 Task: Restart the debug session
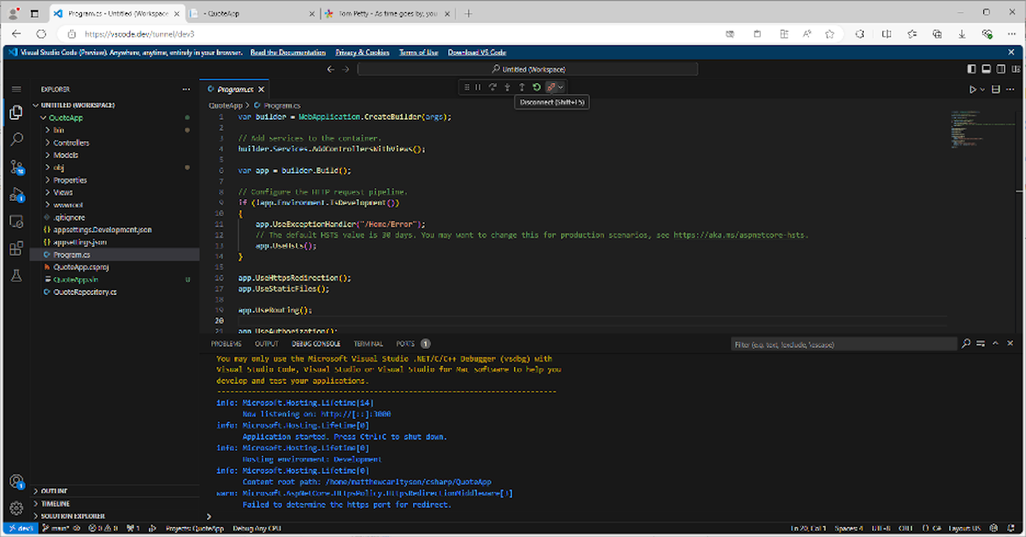pos(536,86)
